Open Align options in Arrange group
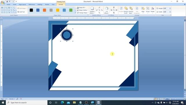This screenshot has width=186, height=105. pos(143,10)
